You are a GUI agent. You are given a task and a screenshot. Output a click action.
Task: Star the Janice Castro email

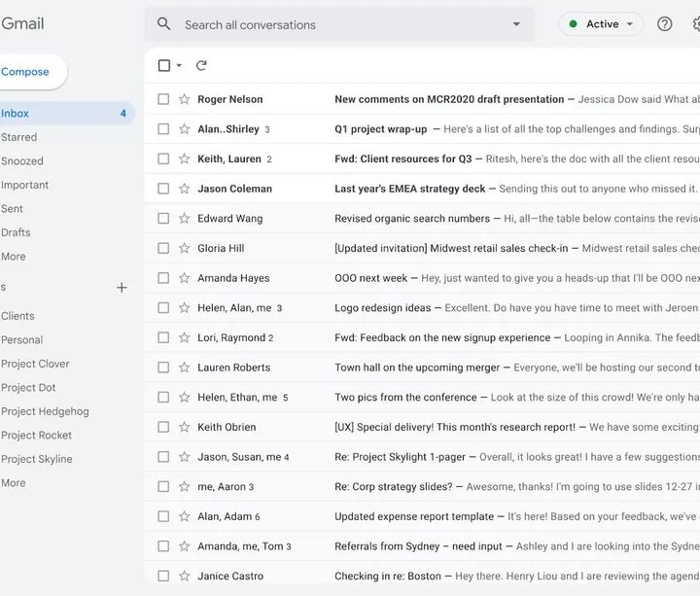(185, 576)
